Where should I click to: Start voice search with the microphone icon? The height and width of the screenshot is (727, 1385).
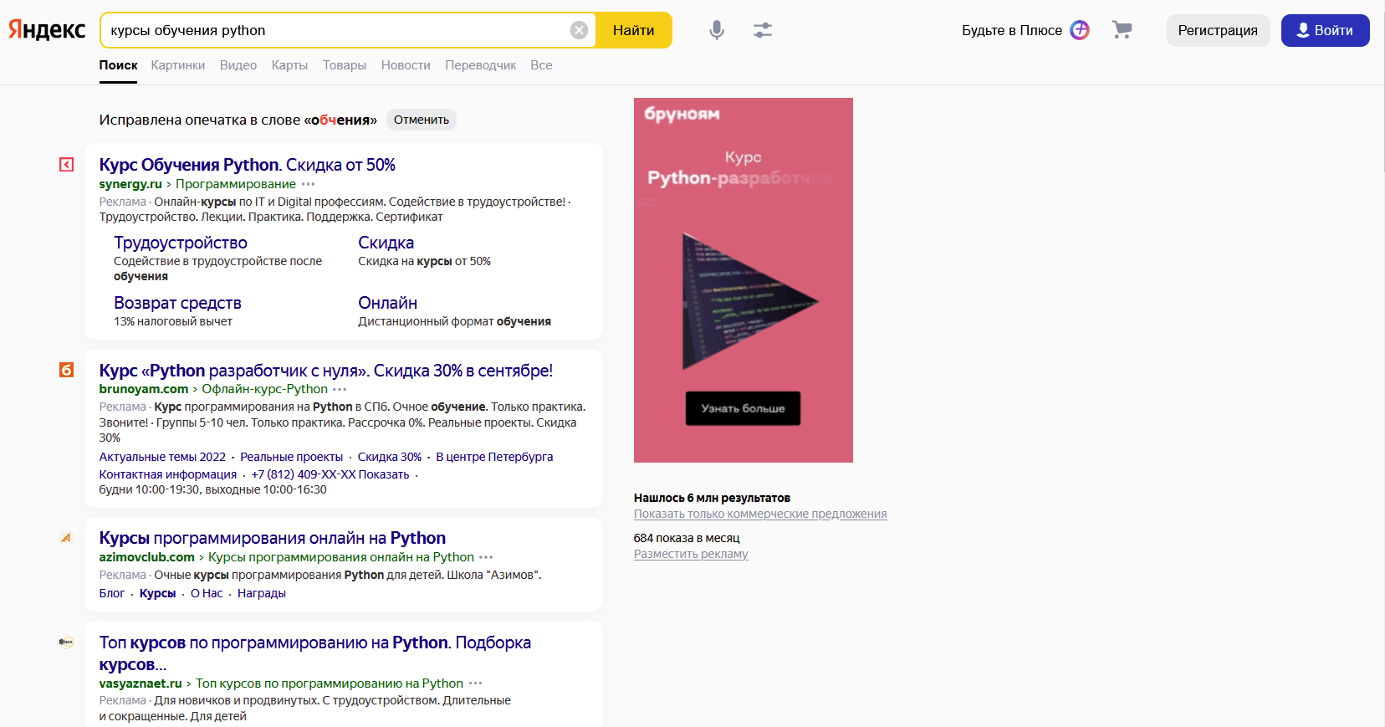(x=717, y=30)
